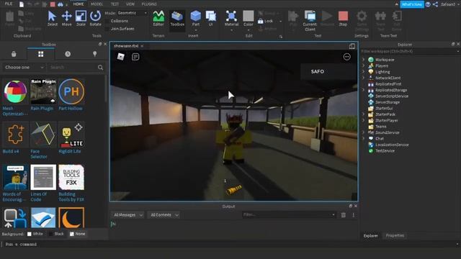
Task: Open the Terrain Editor
Action: click(x=158, y=18)
